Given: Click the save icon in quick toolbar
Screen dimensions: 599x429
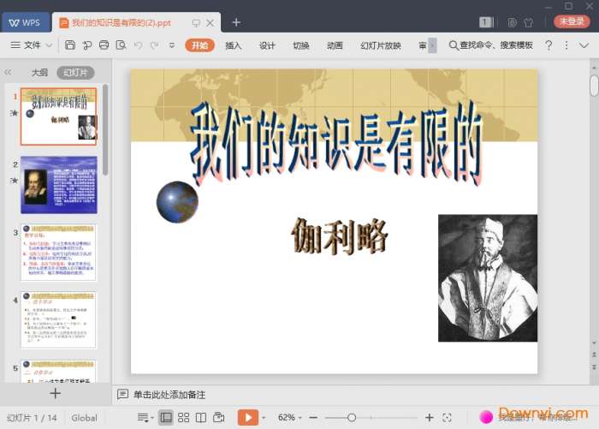Looking at the screenshot, I should (x=70, y=45).
